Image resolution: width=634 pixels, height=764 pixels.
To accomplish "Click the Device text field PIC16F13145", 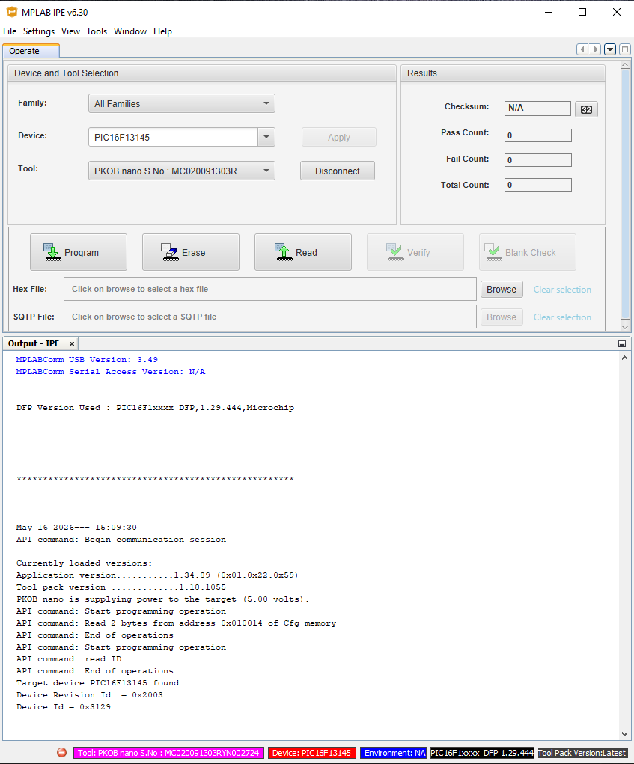I will coord(173,137).
